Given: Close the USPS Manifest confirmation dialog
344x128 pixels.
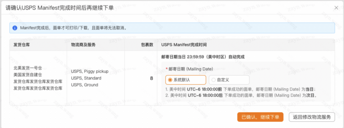Looking at the screenshot, I should point(336,8).
